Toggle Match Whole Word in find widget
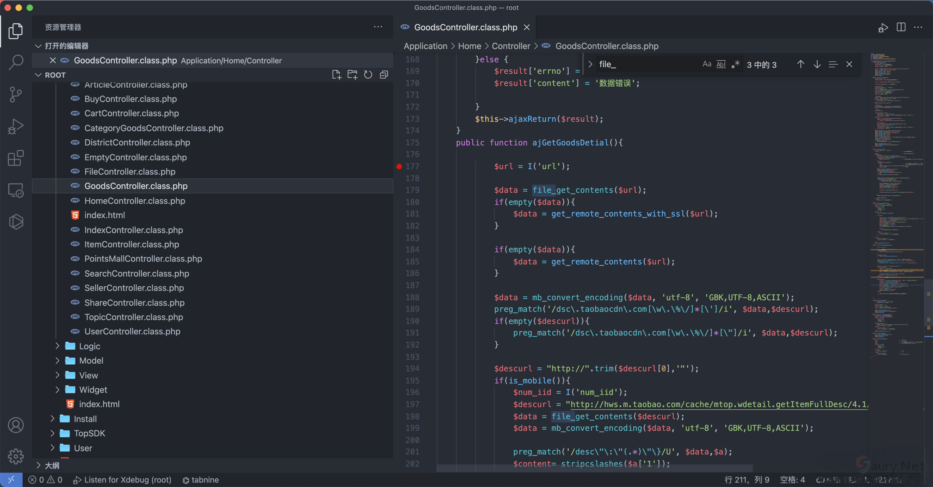 pyautogui.click(x=721, y=64)
